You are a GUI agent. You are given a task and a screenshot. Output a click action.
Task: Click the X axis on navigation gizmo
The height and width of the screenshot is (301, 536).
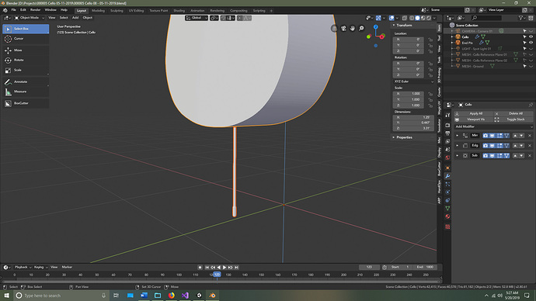click(382, 36)
